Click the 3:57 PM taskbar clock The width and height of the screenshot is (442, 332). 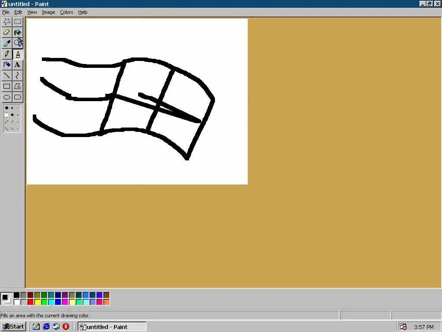coord(424,327)
